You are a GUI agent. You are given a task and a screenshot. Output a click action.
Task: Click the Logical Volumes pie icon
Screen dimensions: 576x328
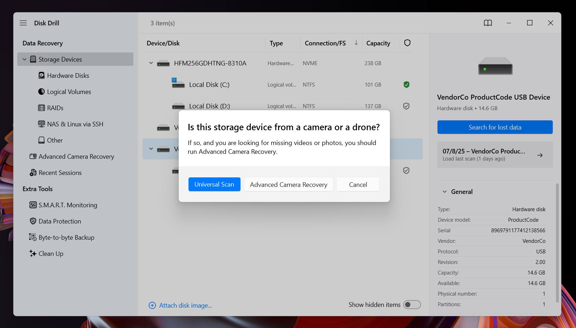point(41,92)
